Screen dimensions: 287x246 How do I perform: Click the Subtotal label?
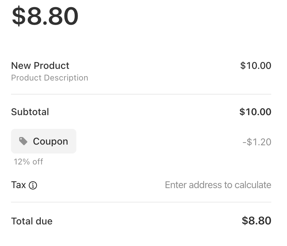coord(30,112)
